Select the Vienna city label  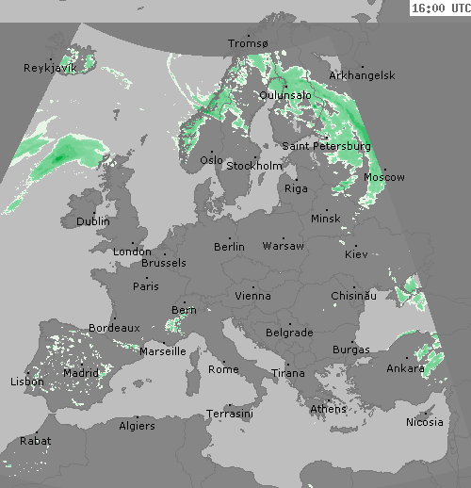(x=252, y=296)
